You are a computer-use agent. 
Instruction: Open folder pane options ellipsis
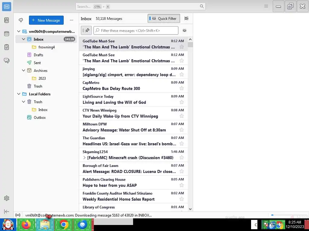pyautogui.click(x=71, y=20)
